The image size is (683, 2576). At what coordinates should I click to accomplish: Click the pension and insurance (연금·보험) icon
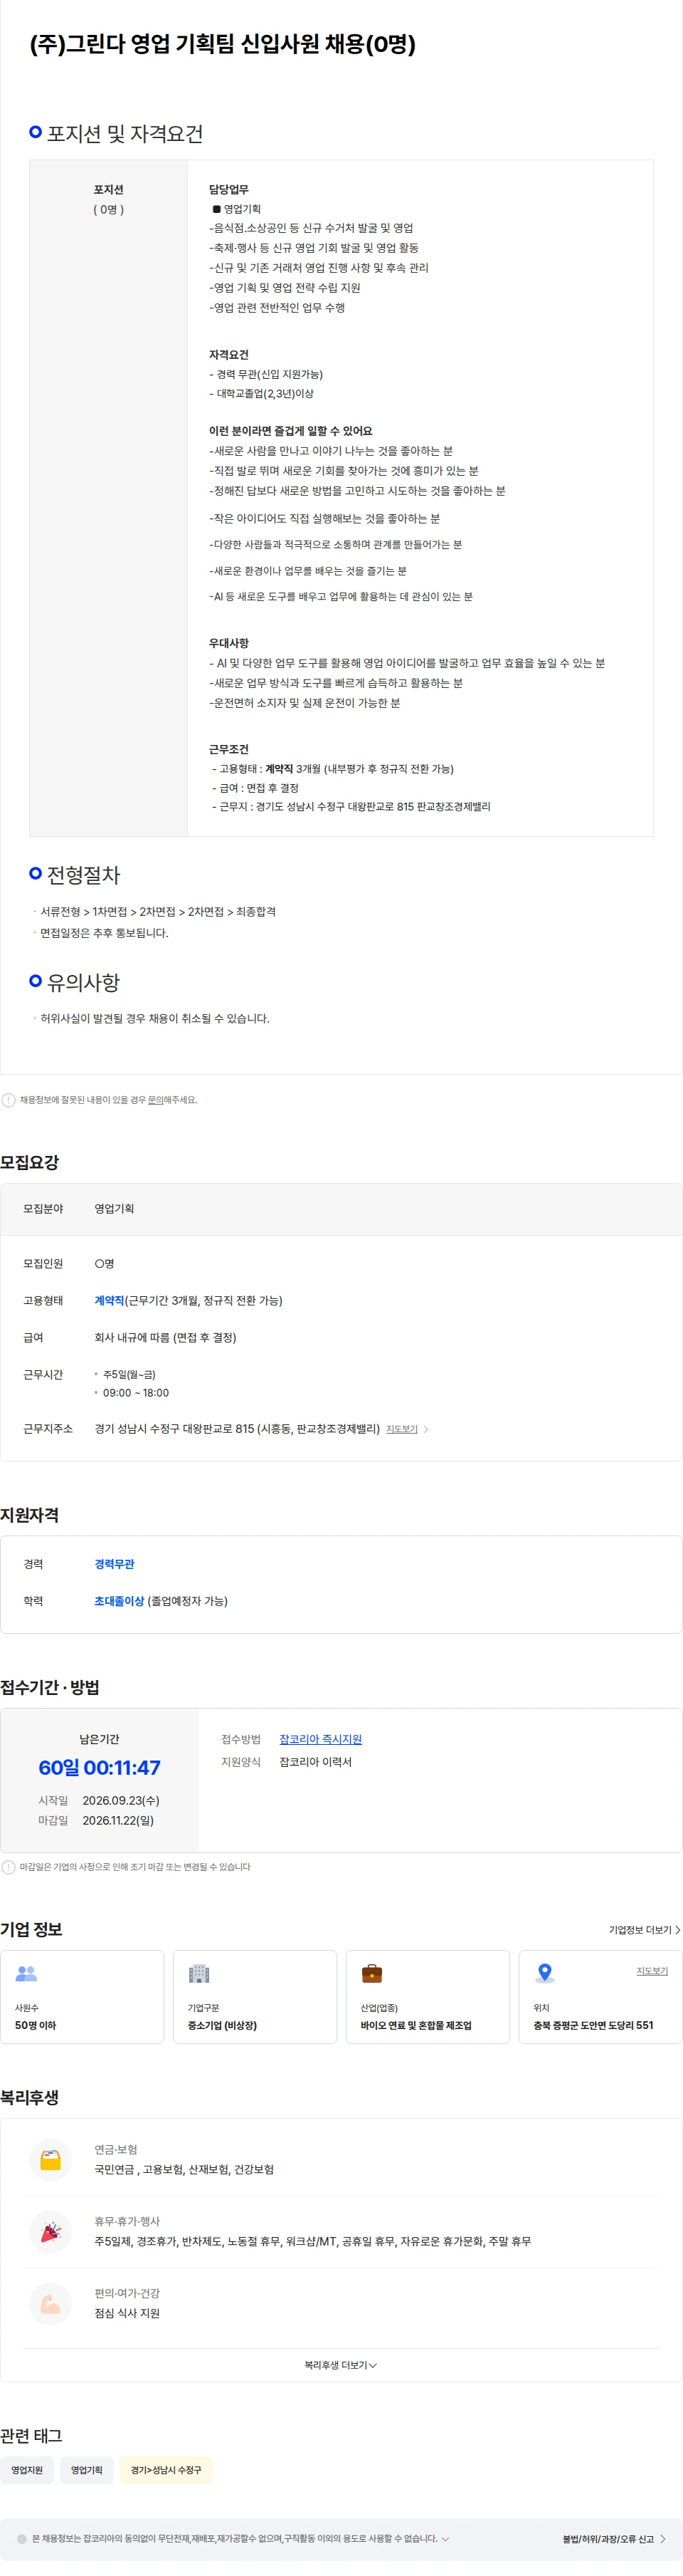51,2159
